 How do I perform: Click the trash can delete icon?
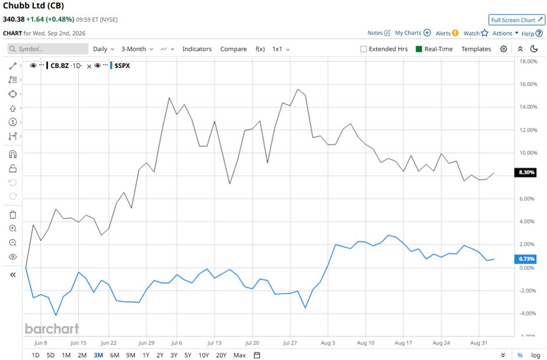tap(13, 215)
